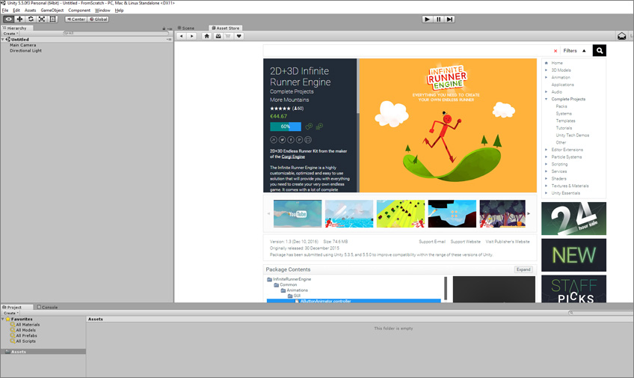Image resolution: width=634 pixels, height=378 pixels.
Task: Open the Support Website link
Action: [x=465, y=242]
